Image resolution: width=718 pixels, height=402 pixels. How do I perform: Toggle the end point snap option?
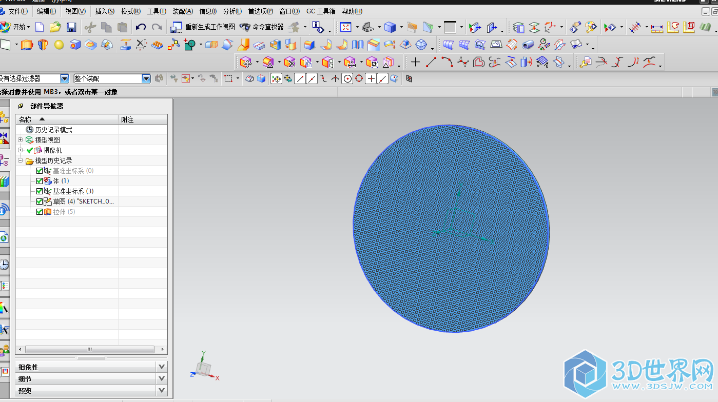coord(300,78)
